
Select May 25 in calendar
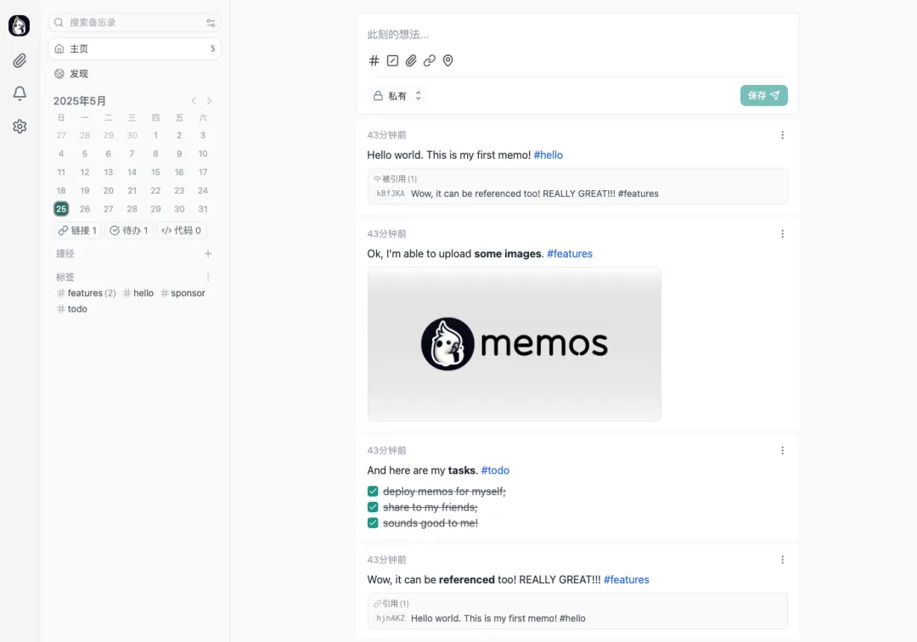click(61, 209)
